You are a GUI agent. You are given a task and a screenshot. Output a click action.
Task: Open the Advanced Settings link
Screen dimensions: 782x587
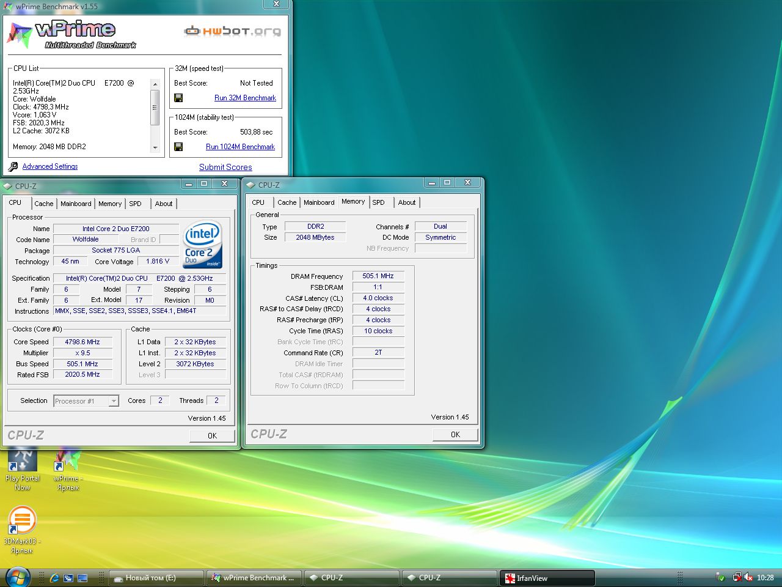tap(50, 166)
